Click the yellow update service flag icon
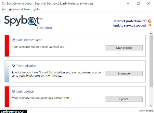154x113 pixels. coord(150,25)
